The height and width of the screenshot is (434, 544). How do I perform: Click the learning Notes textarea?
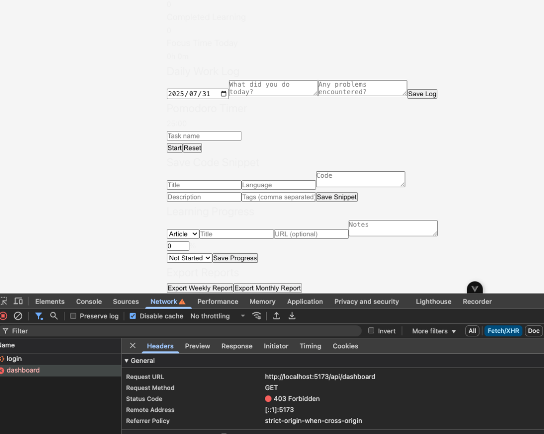[393, 228]
